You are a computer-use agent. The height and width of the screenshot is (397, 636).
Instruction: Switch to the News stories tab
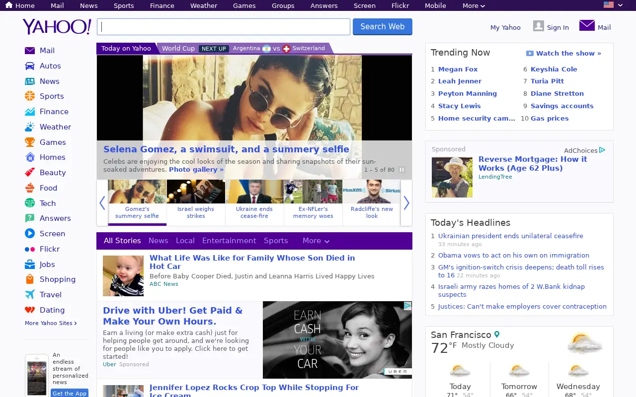click(x=159, y=241)
